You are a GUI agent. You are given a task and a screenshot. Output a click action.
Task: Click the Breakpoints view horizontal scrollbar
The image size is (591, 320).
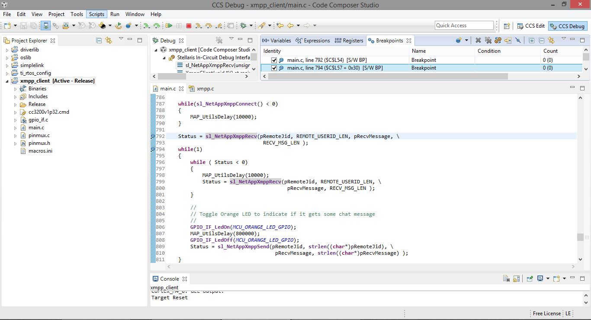387,76
